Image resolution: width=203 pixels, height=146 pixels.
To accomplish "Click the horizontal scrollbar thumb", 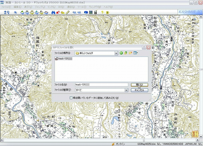I will (x=144, y=140).
